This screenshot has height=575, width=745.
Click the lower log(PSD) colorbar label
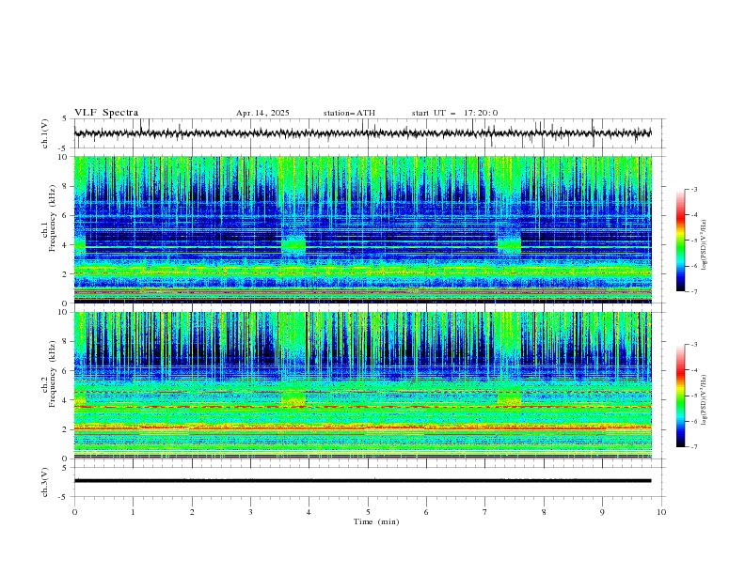point(705,400)
